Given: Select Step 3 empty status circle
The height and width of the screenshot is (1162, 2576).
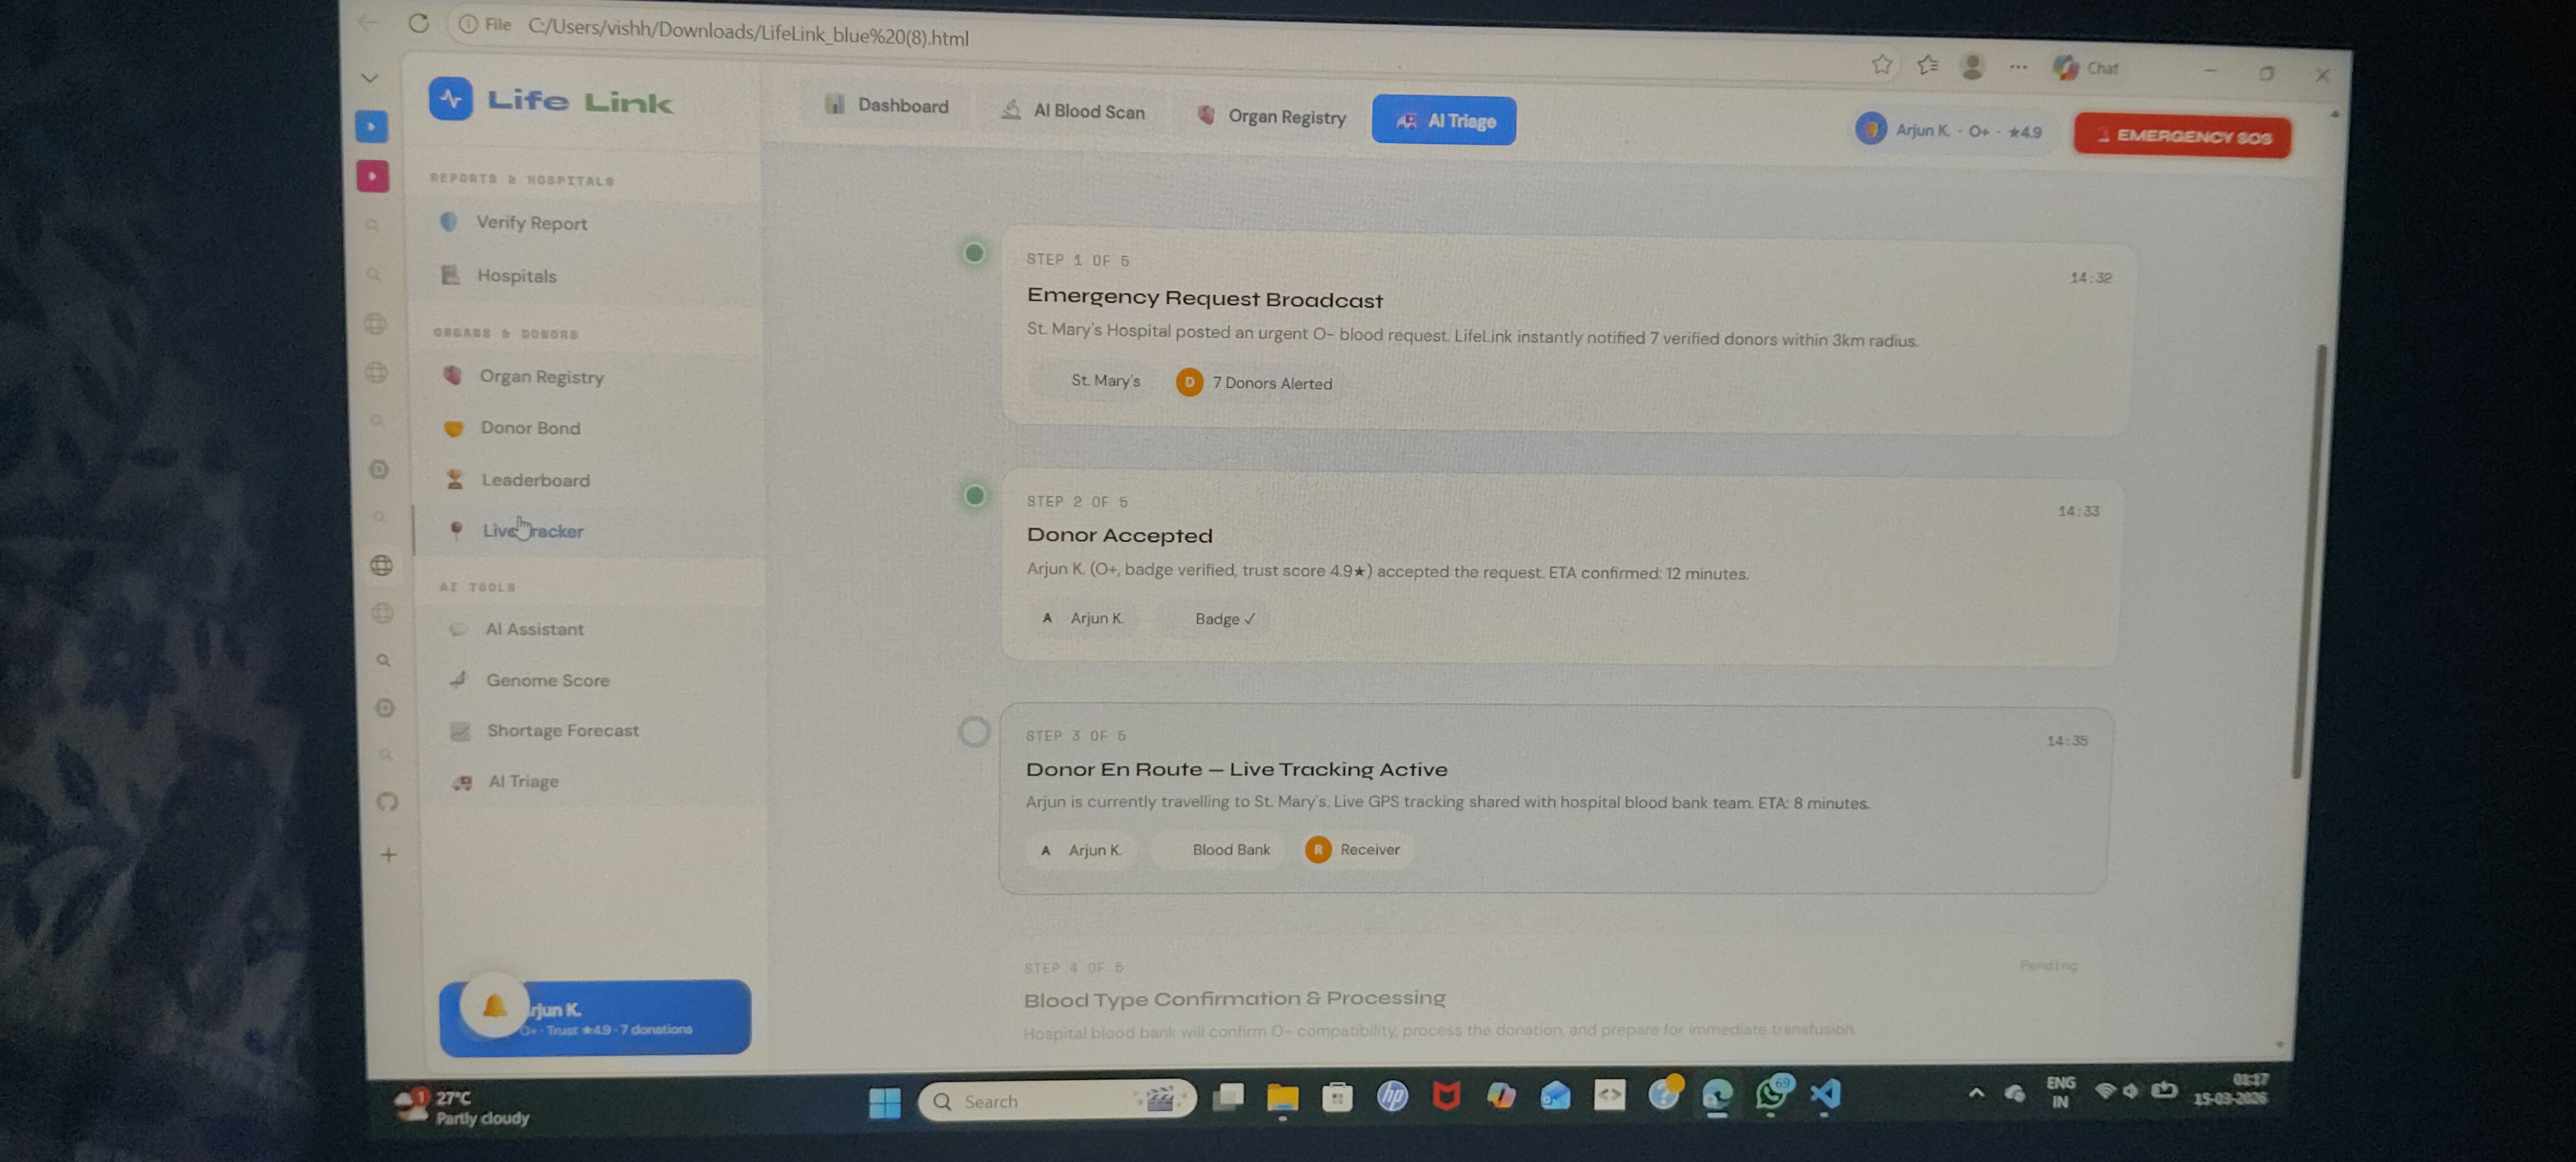Looking at the screenshot, I should (x=974, y=732).
